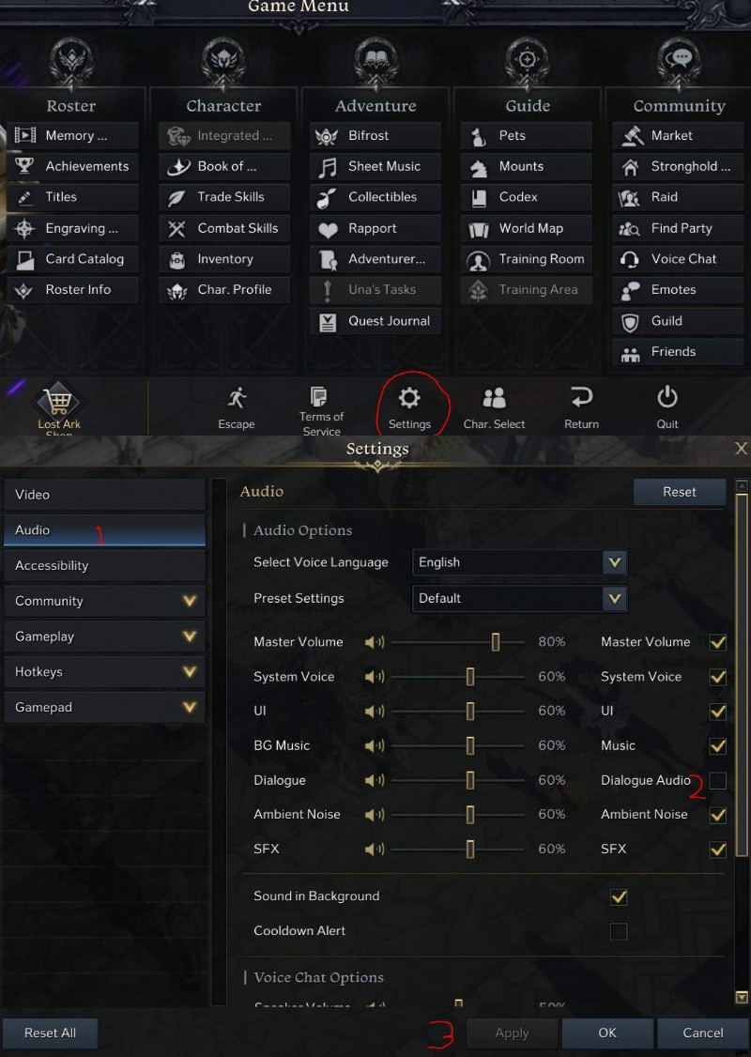Open Settings via the gear icon

[409, 398]
